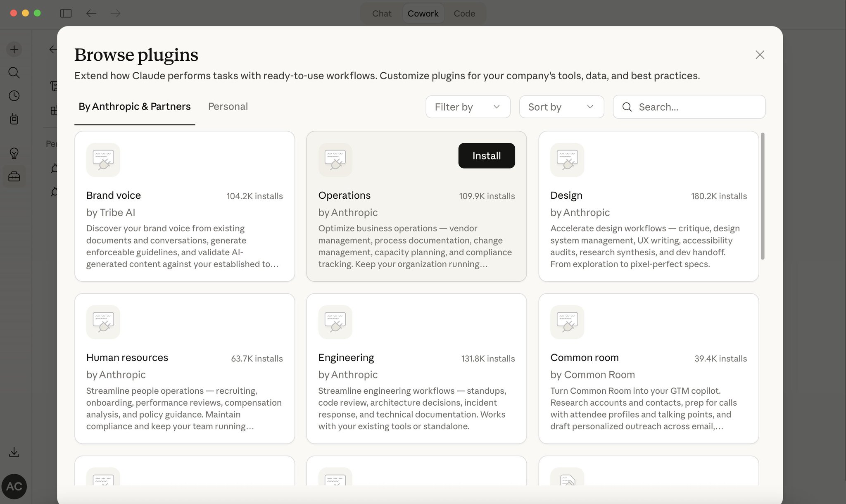Select the toolbox icon in sidebar
The height and width of the screenshot is (504, 846).
pyautogui.click(x=14, y=177)
